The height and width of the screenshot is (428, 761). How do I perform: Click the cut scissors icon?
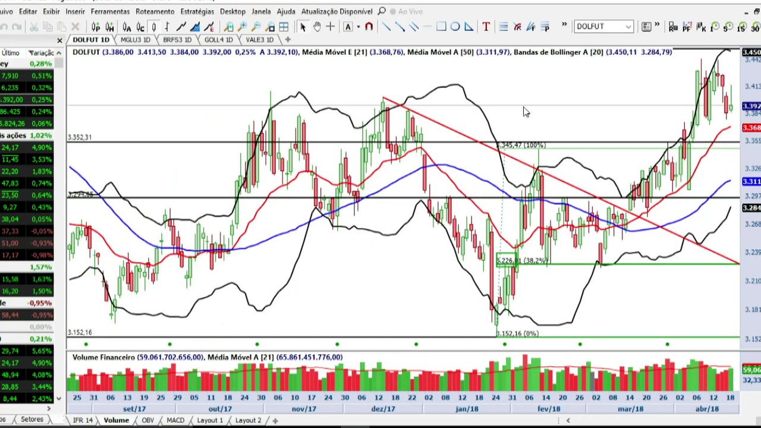click(34, 27)
